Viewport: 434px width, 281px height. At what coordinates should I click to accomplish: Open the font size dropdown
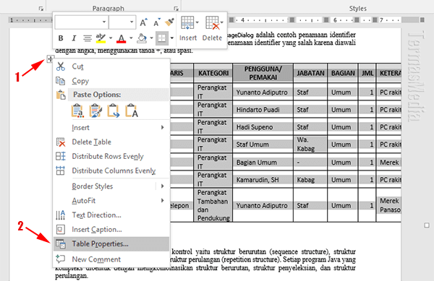point(132,22)
